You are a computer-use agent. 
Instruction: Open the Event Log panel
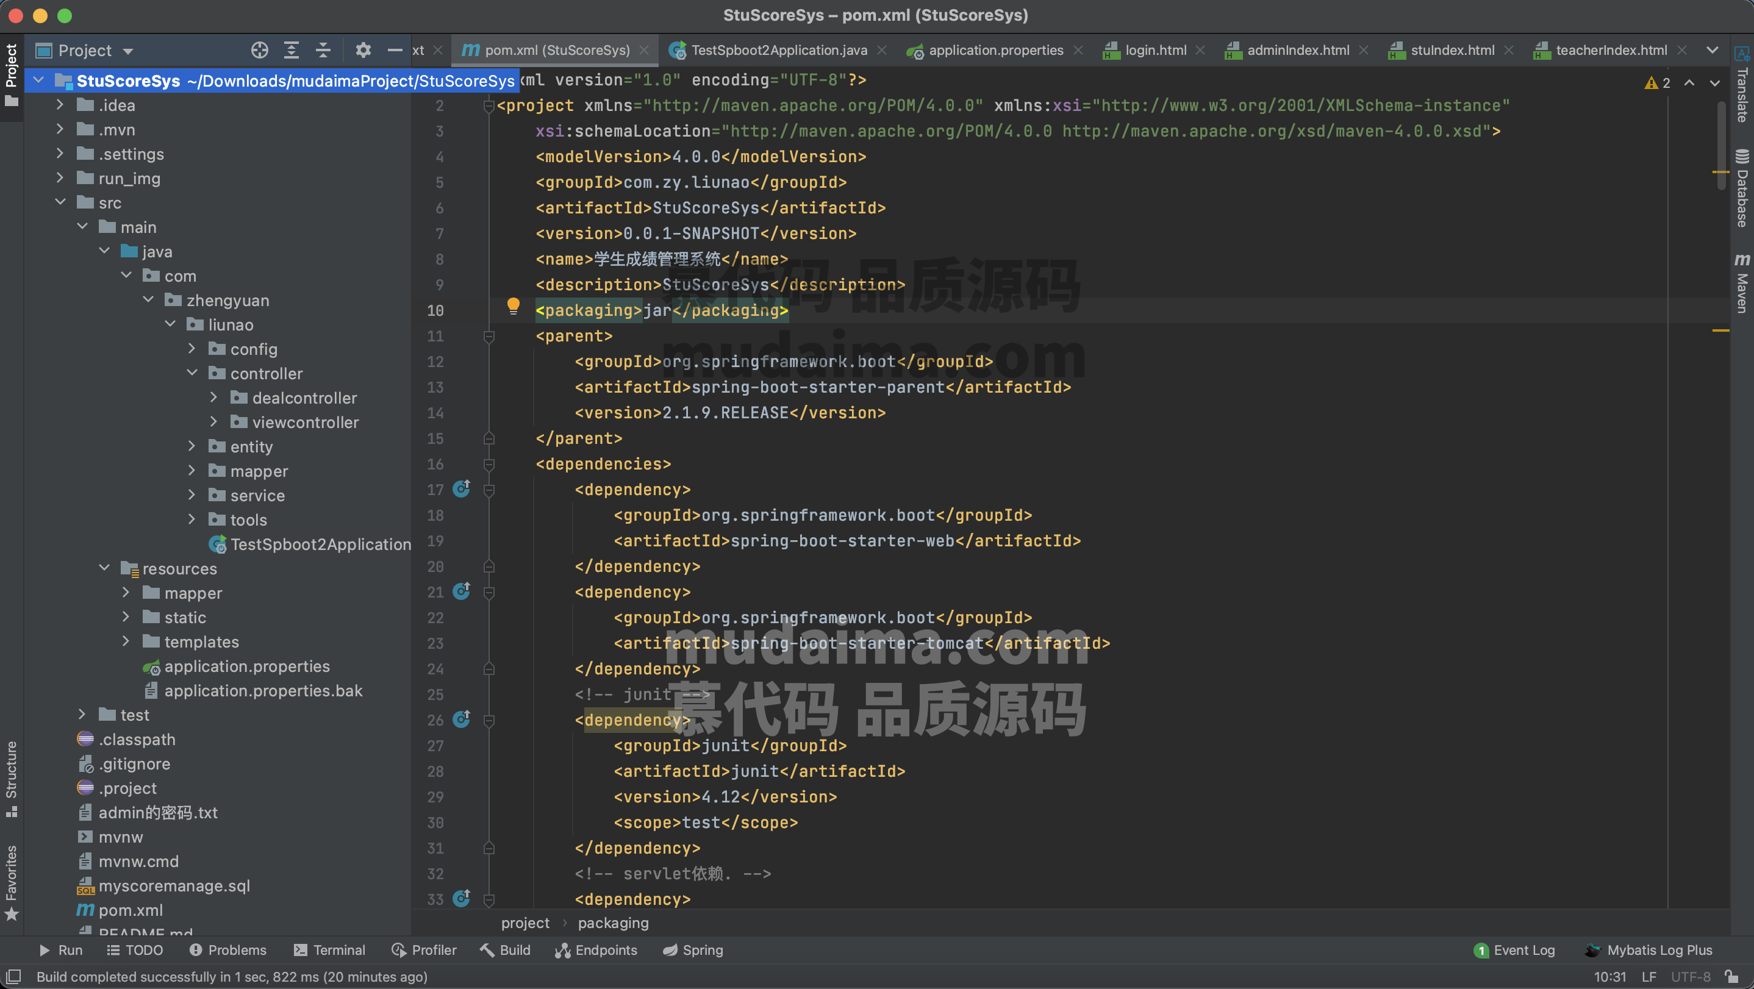(x=1514, y=949)
